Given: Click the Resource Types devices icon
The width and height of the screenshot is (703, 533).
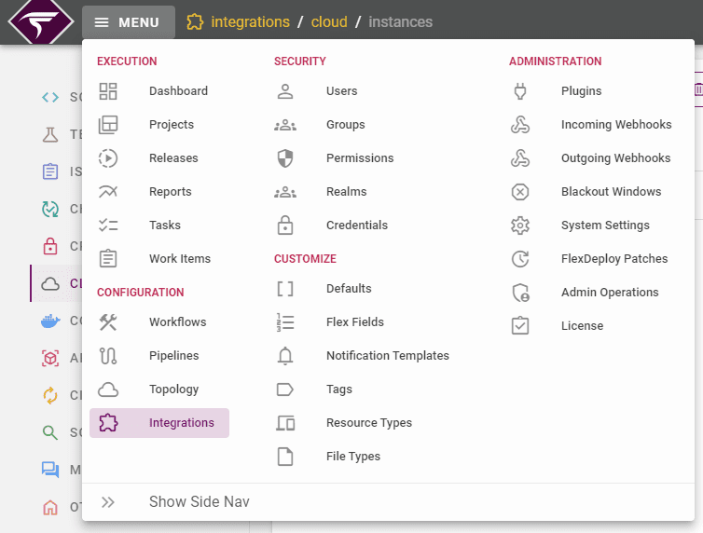Looking at the screenshot, I should click(285, 423).
